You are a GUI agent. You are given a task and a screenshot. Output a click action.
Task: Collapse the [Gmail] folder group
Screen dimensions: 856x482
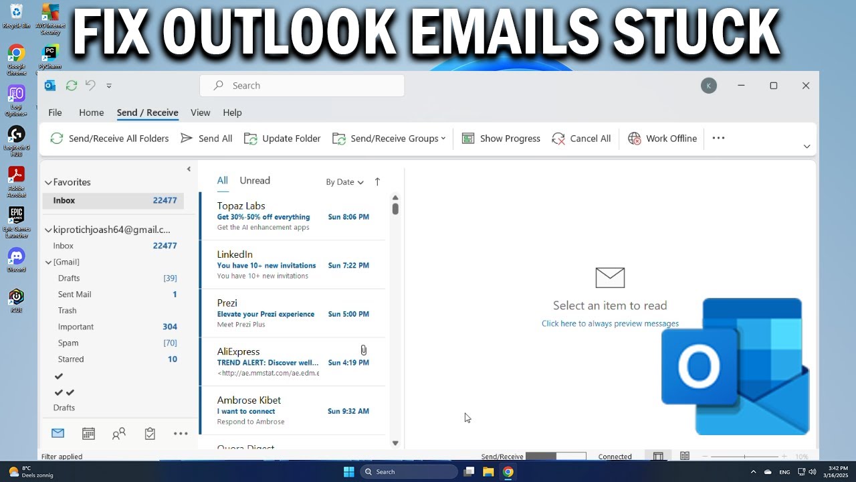(x=48, y=262)
